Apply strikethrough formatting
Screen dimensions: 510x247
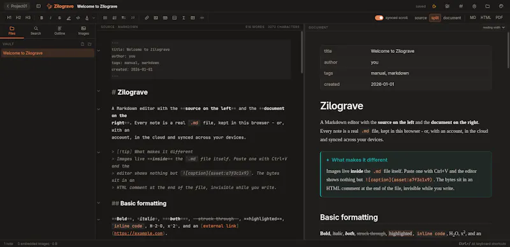click(x=59, y=18)
